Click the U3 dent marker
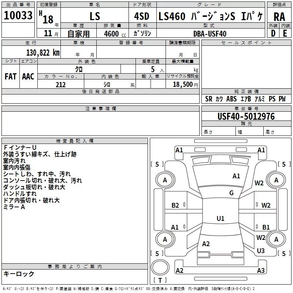Viewport: 293px width, 293px height. [261, 251]
